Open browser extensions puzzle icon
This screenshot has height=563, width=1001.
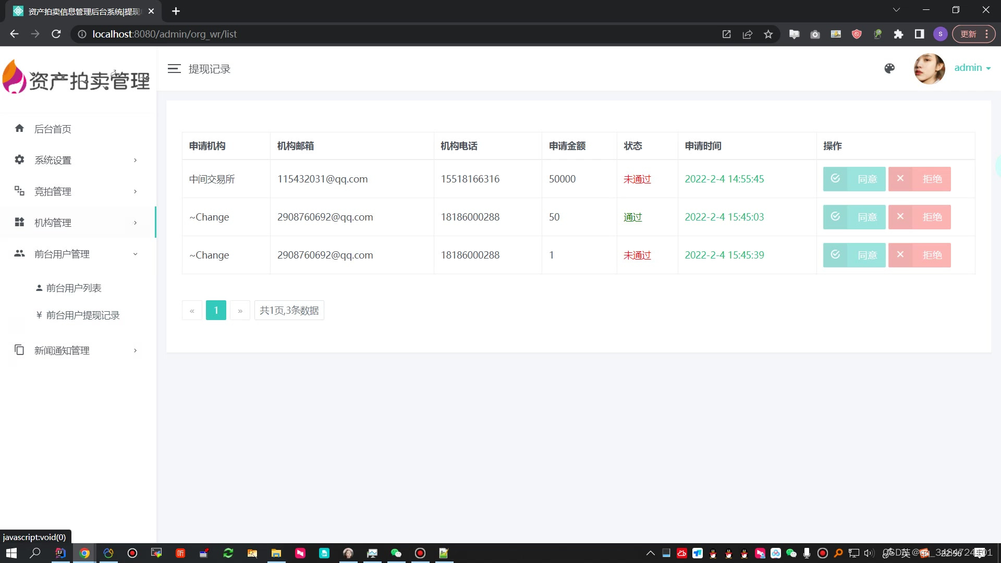898,34
